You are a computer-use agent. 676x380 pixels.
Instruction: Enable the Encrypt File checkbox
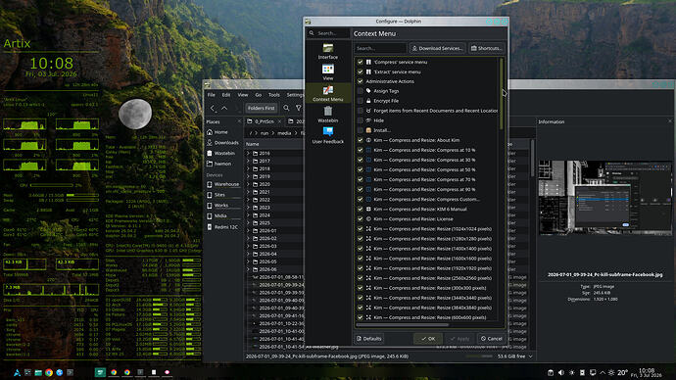point(360,101)
